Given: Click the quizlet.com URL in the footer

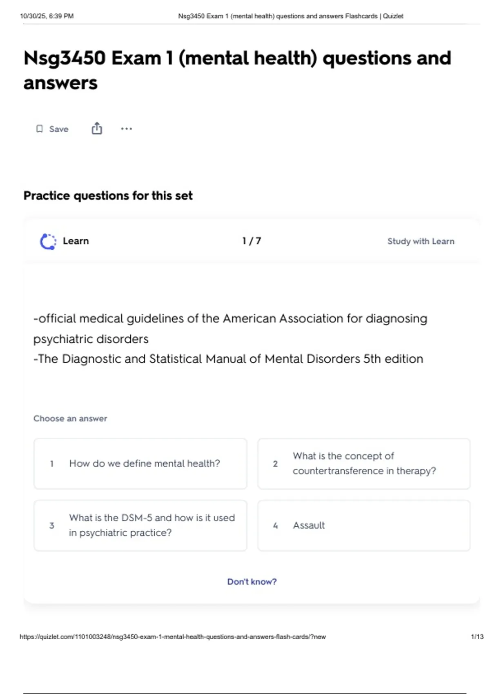Looking at the screenshot, I should point(173,636).
